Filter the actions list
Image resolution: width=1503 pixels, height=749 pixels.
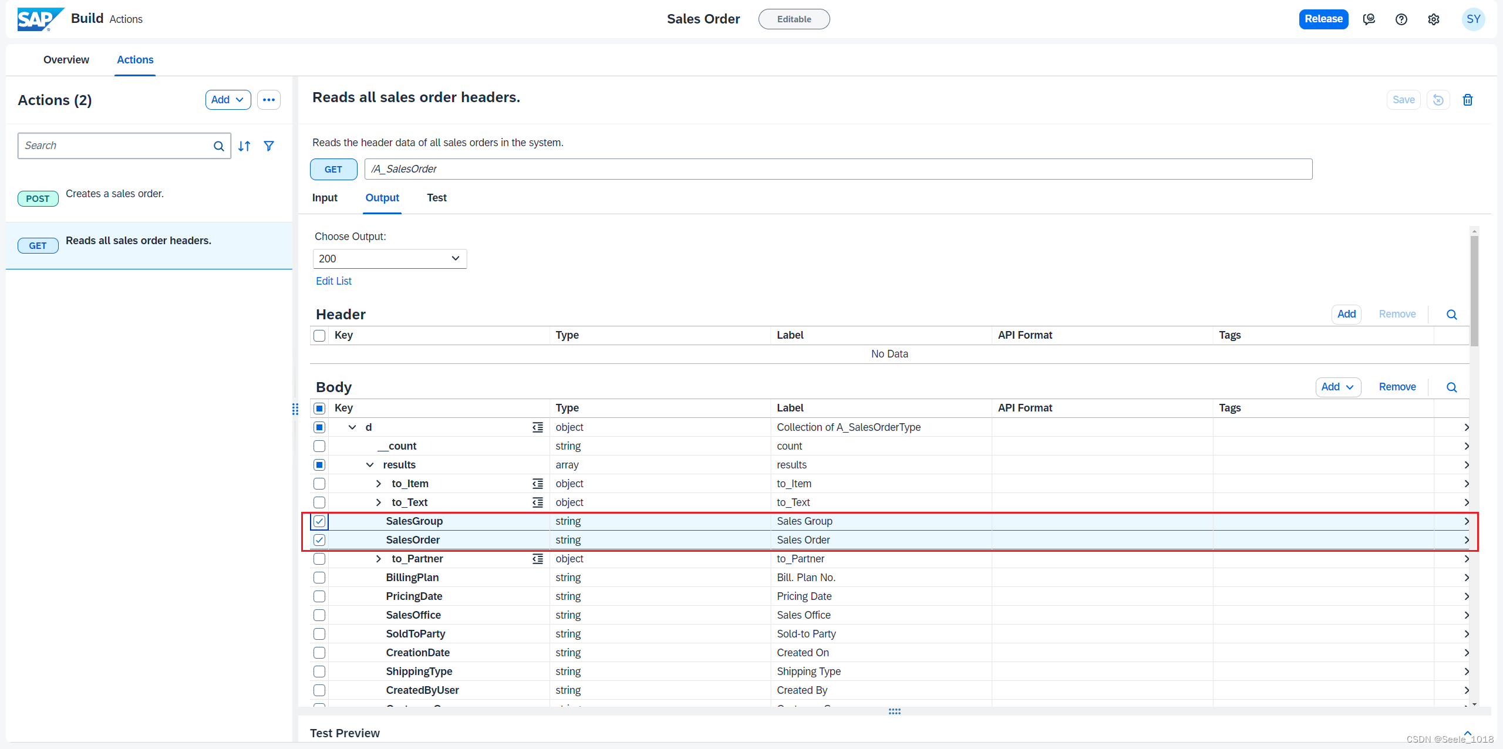[269, 146]
